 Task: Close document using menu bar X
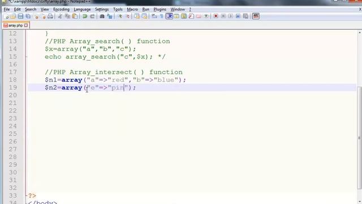pyautogui.click(x=360, y=10)
